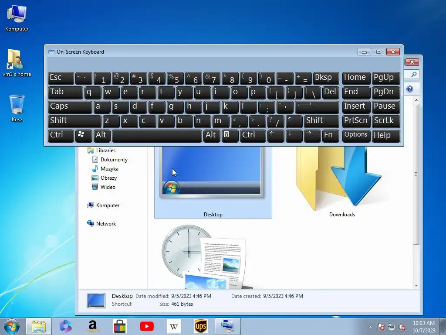Click the muted volume tray icon
The height and width of the screenshot is (335, 446).
[x=402, y=327]
